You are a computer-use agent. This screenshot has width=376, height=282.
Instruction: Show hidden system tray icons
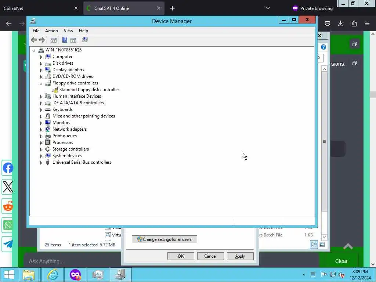point(304,275)
